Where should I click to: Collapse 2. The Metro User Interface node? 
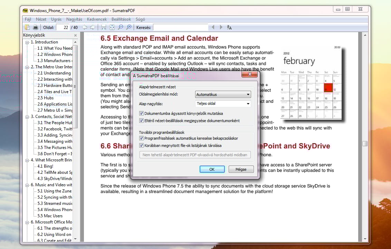27,67
